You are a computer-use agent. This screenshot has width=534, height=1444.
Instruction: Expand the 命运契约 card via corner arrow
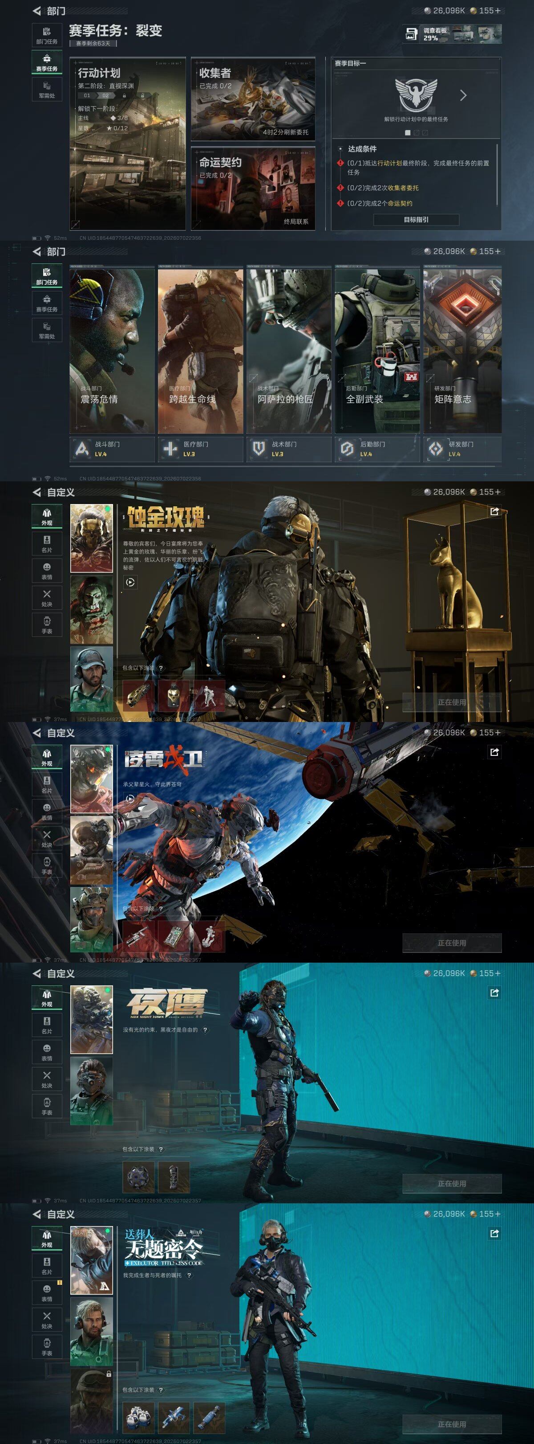tap(197, 225)
